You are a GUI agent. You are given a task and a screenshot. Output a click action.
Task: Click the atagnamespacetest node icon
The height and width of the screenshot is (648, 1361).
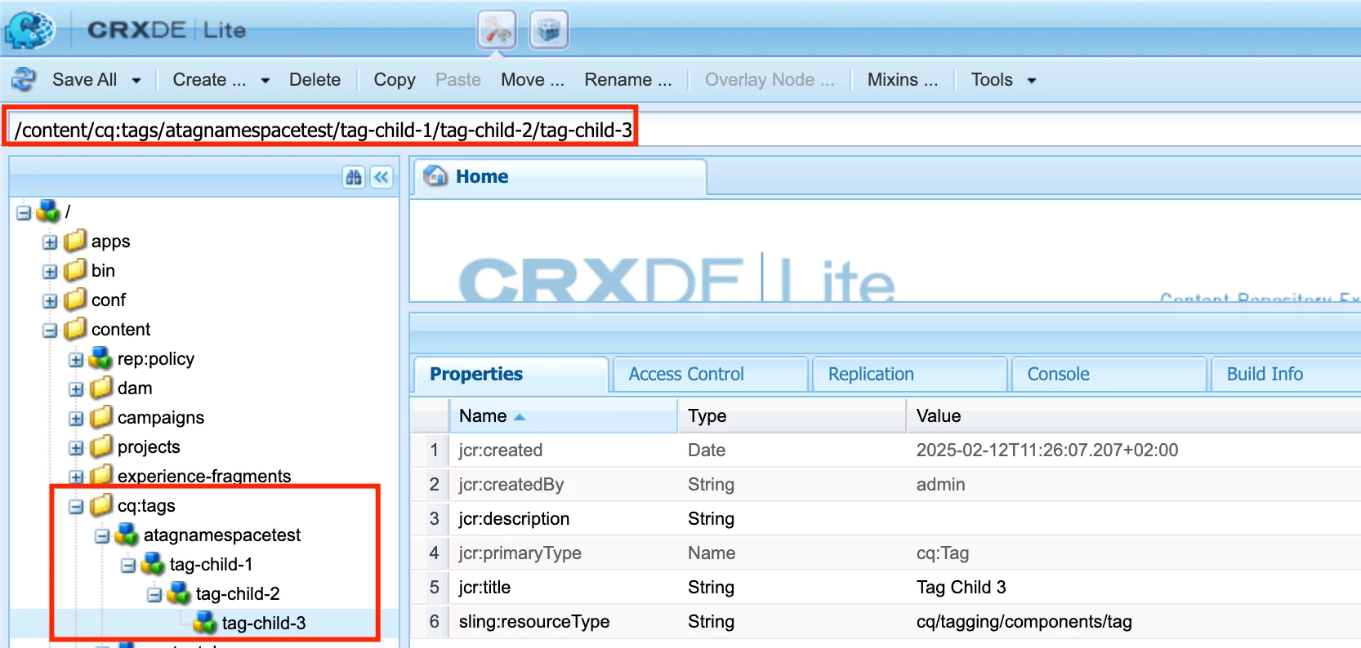coord(127,535)
